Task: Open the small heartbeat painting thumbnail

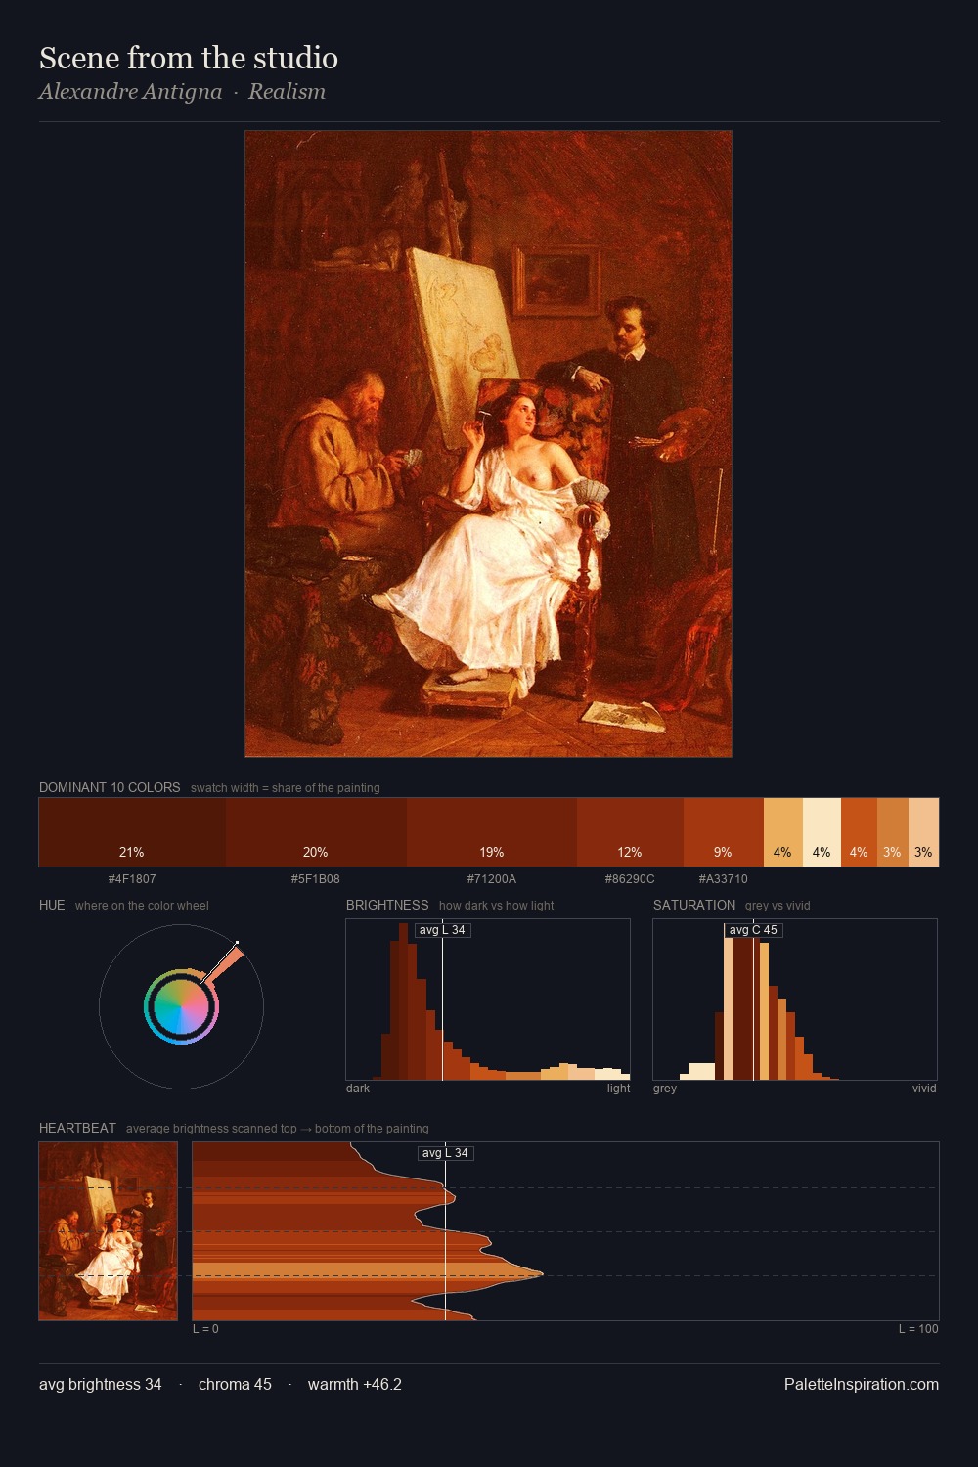Action: point(109,1231)
